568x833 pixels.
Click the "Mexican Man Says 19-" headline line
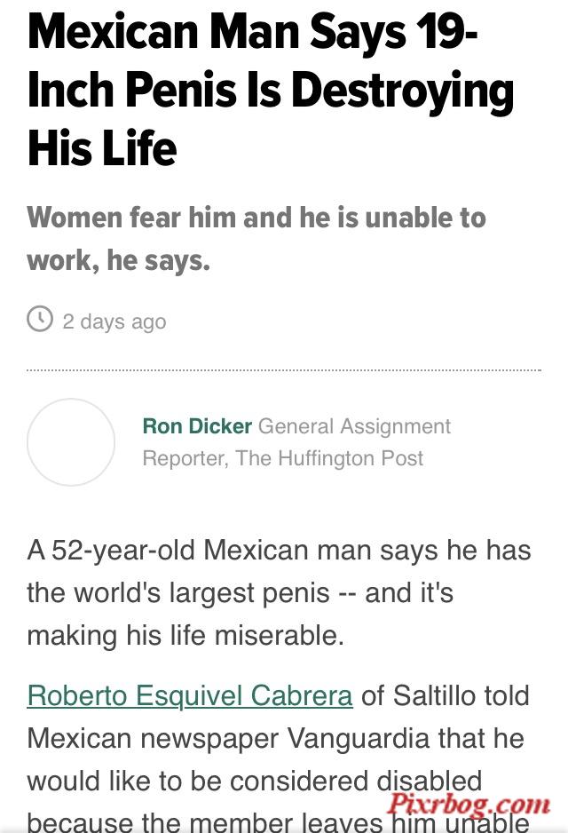(x=253, y=31)
